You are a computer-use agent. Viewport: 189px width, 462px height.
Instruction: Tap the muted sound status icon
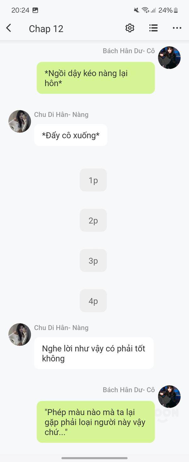pos(136,10)
